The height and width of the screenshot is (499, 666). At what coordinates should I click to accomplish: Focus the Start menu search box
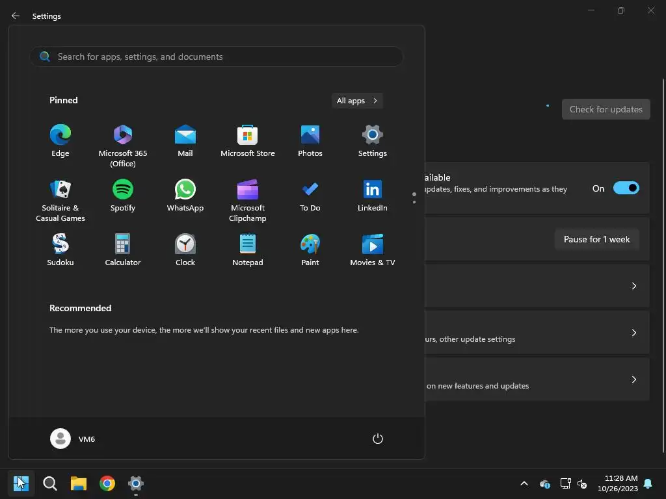(x=216, y=57)
